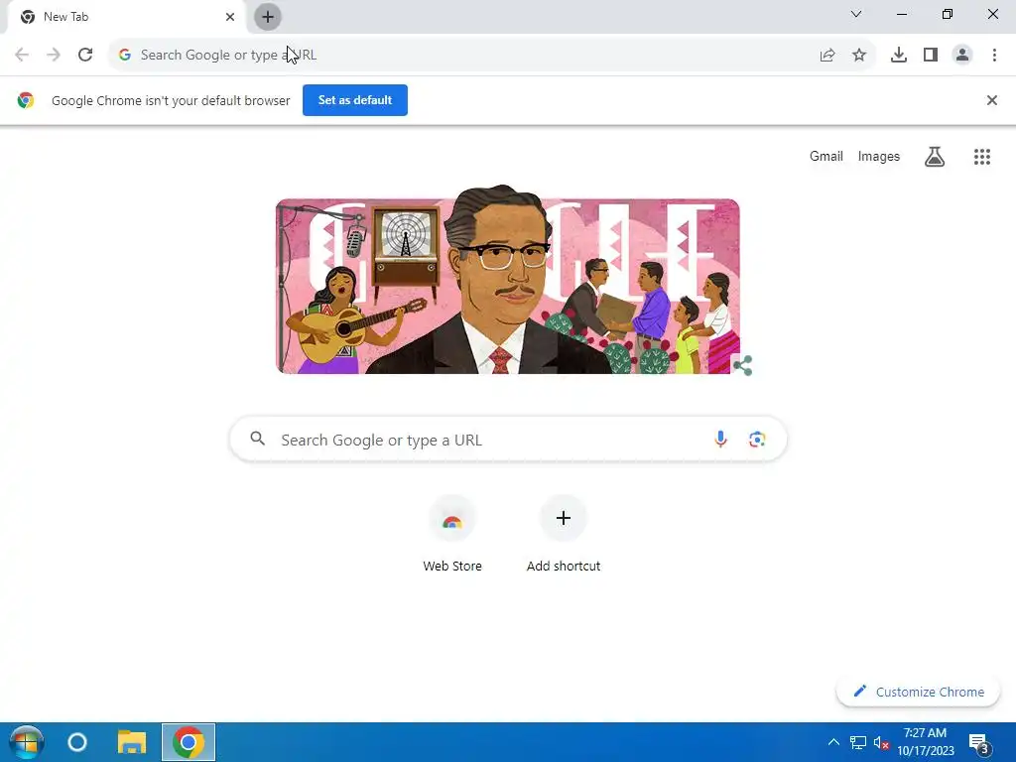Screen dimensions: 1016x762
Task: Open Search Labs flask icon
Action: [x=935, y=156]
